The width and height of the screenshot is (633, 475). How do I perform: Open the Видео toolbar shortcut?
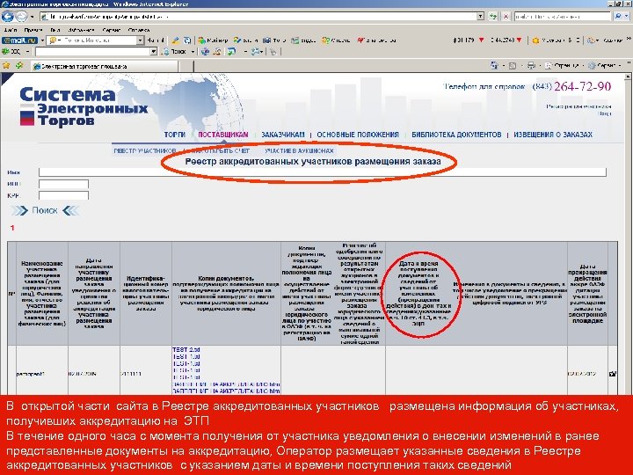(x=303, y=40)
